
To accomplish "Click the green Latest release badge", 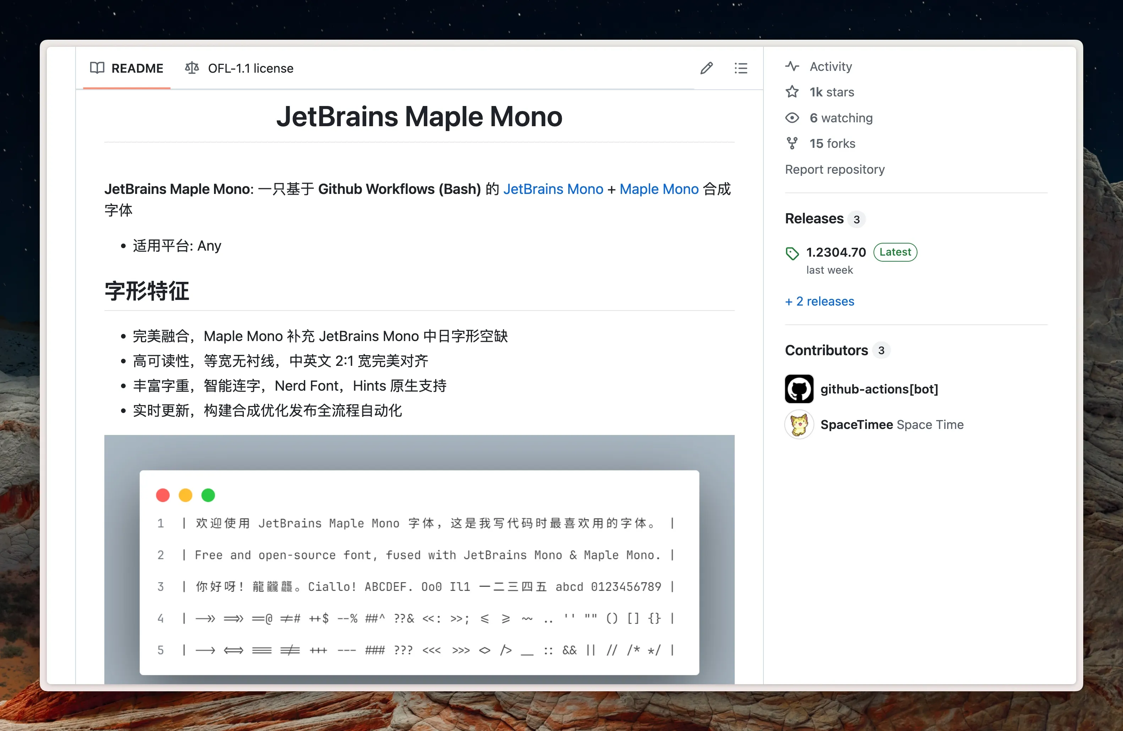I will point(895,252).
